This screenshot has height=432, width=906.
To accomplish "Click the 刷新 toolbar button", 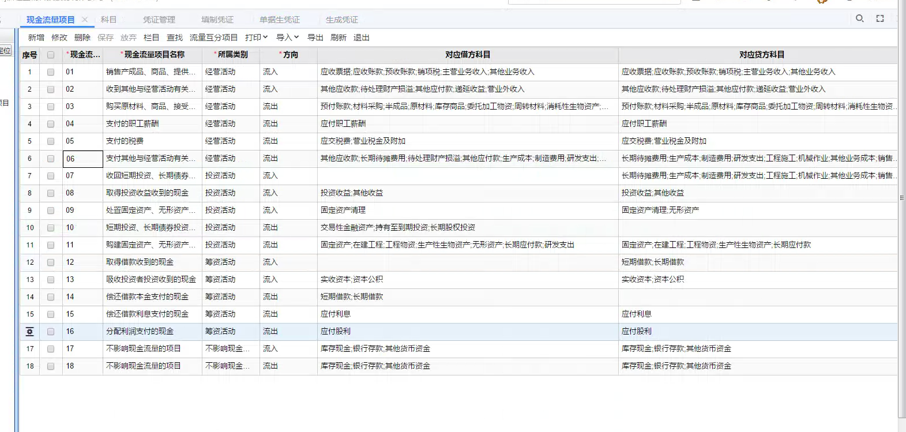I will 339,37.
